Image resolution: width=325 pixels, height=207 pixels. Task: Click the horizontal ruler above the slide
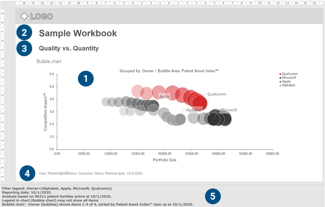pyautogui.click(x=169, y=3)
